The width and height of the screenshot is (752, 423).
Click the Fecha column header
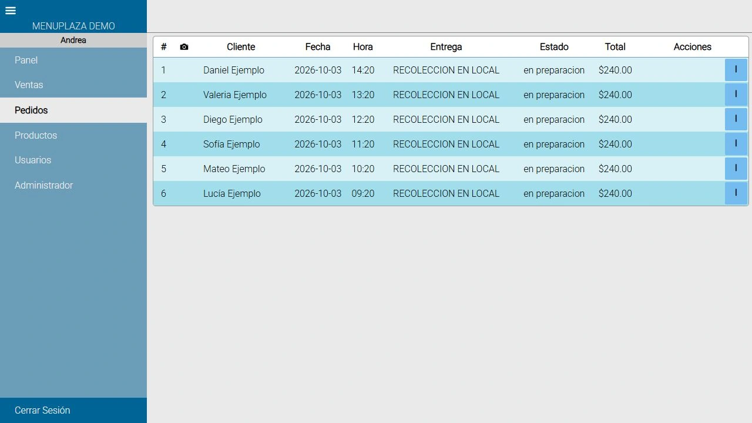coord(318,47)
